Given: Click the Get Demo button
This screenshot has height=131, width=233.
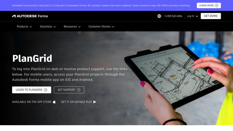Looking at the screenshot, I should (211, 16).
